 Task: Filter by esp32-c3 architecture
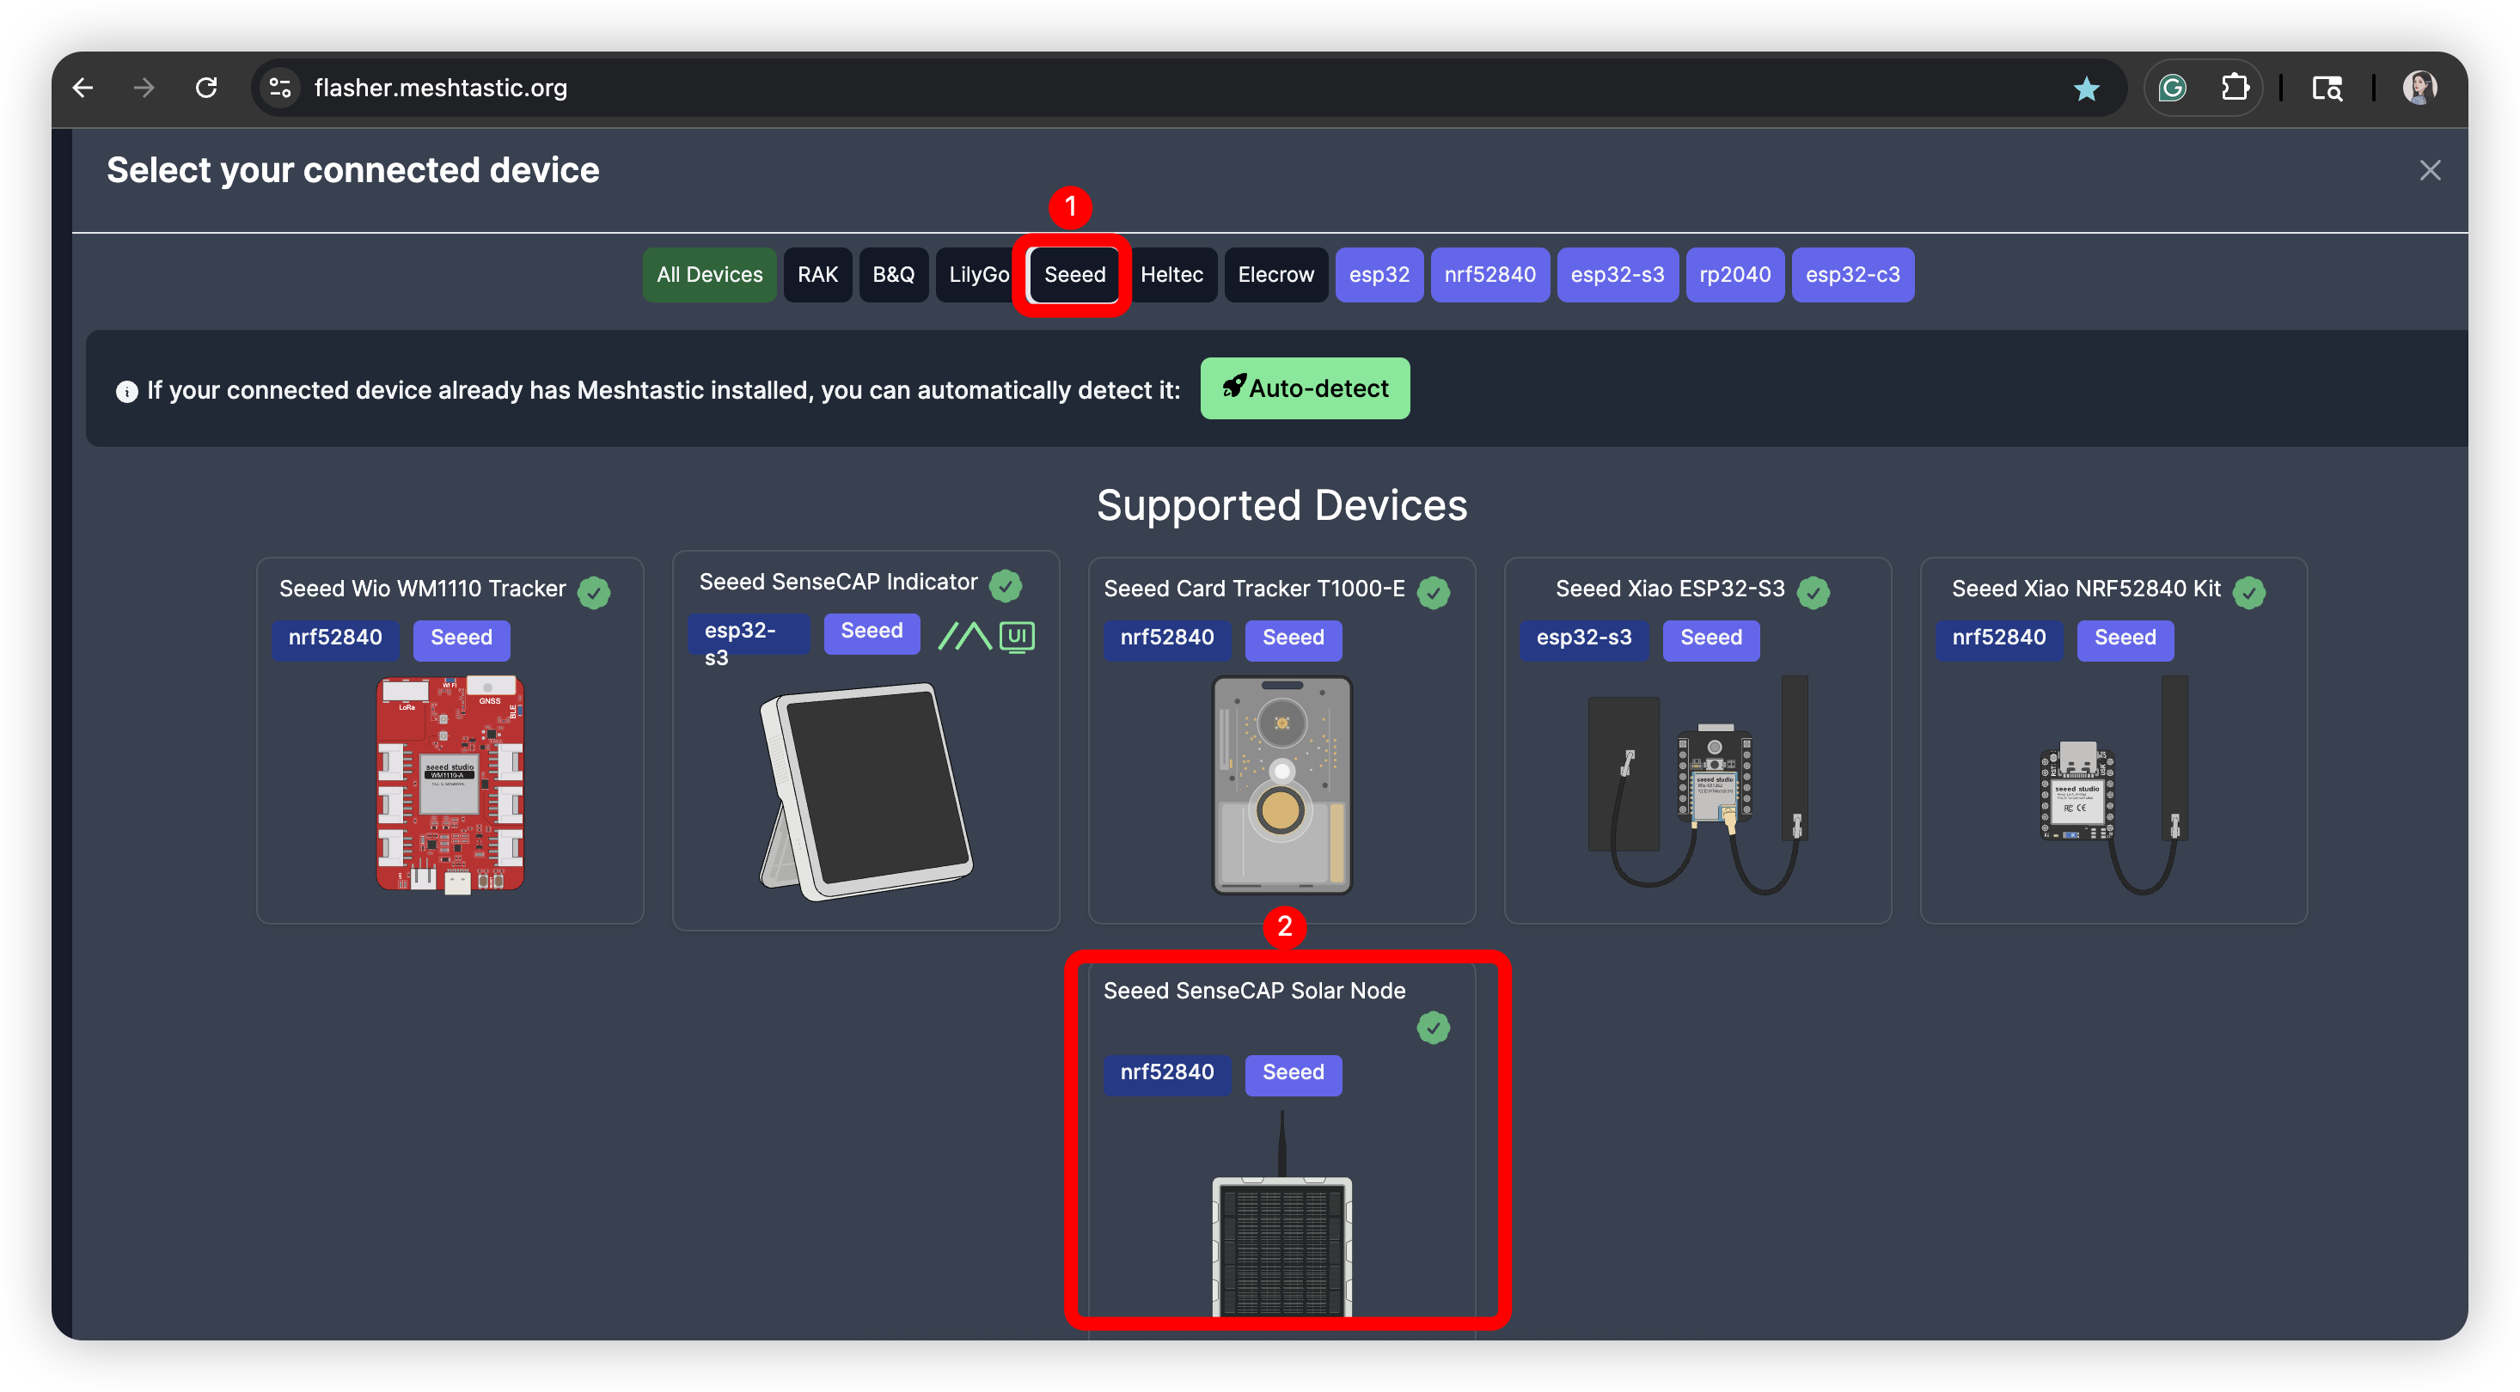[1852, 275]
